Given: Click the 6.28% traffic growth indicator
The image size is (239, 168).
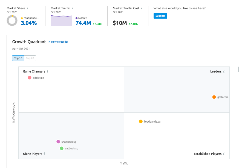Looking at the screenshot, I should (x=97, y=24).
